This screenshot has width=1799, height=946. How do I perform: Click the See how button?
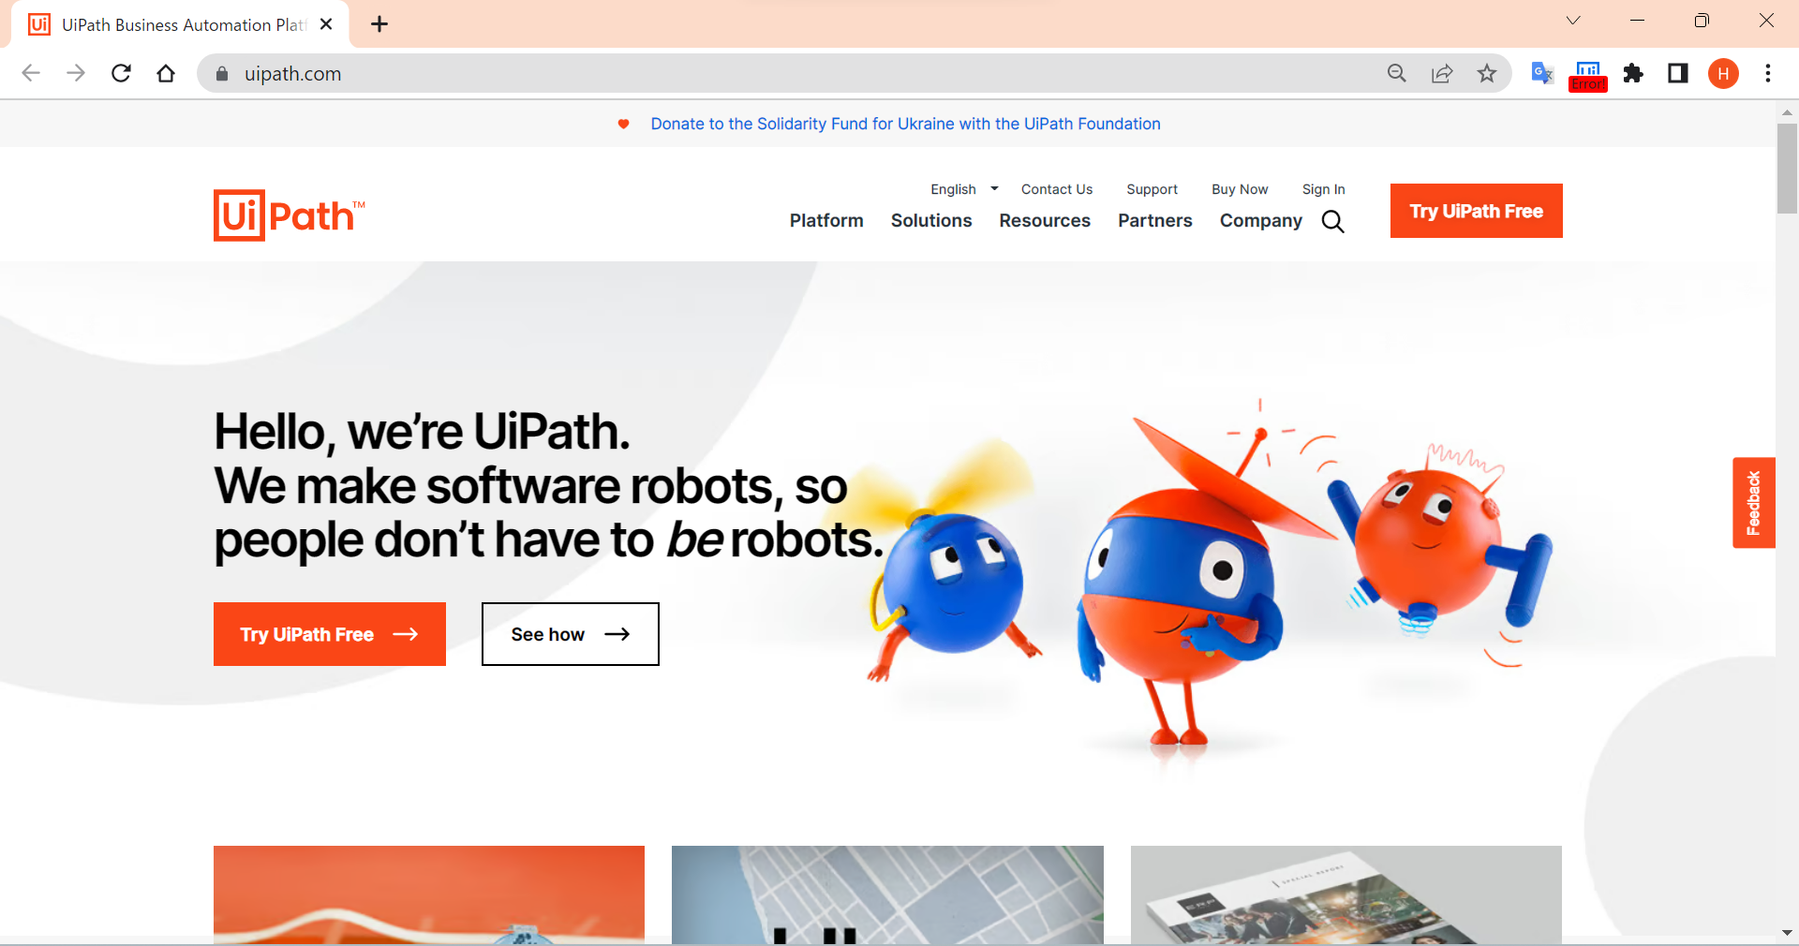coord(571,634)
